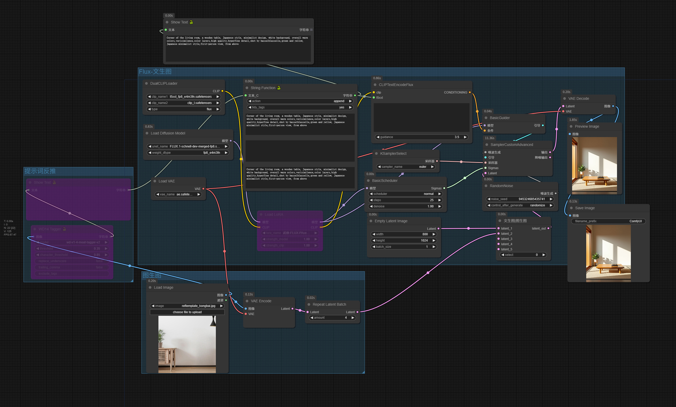676x407 pixels.
Task: Toggle replace_underscore in WD14 Tagger node
Action: pyautogui.click(x=72, y=261)
